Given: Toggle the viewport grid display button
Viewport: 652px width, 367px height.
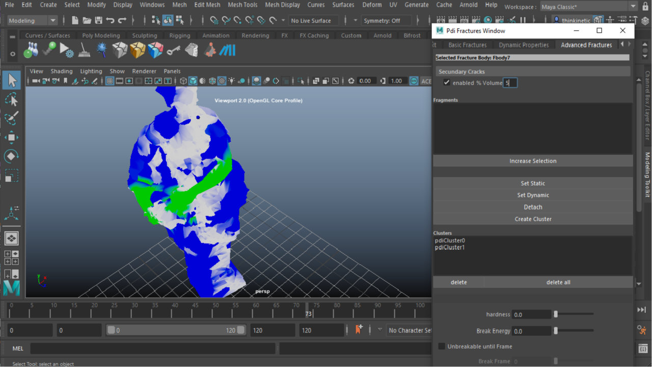Looking at the screenshot, I should pos(110,81).
